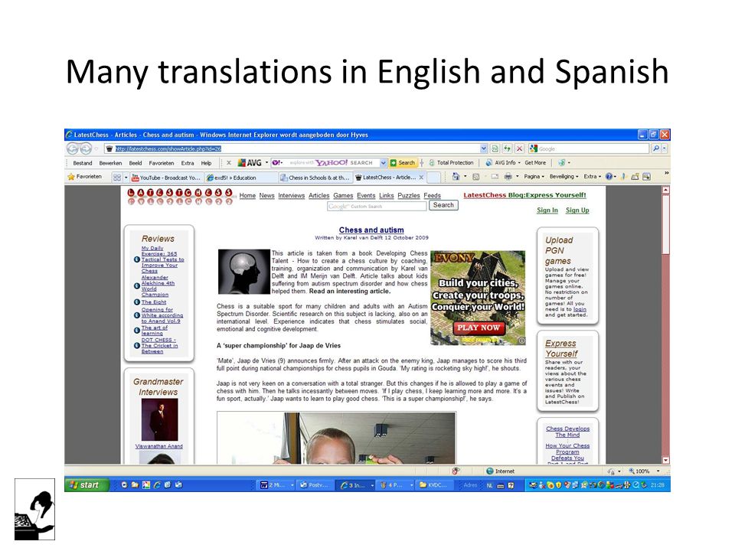Go back with the browser Back arrow

point(72,149)
